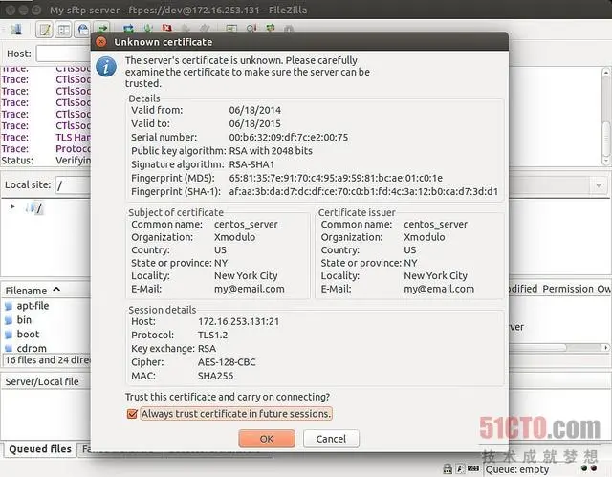Click SHA-1 fingerprint value

click(363, 191)
